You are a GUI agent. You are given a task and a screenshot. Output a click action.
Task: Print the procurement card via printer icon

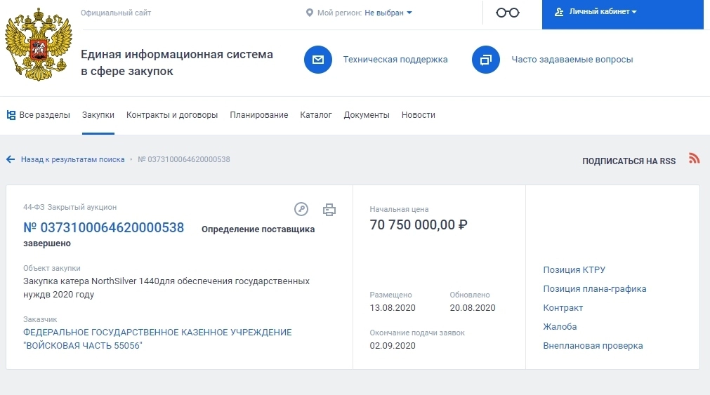pos(329,209)
